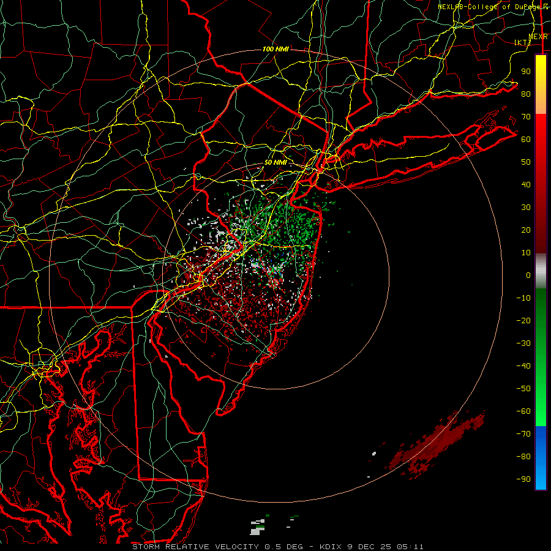
Task: Pick the blue segment at the color bar bottom
Action: coord(541,458)
